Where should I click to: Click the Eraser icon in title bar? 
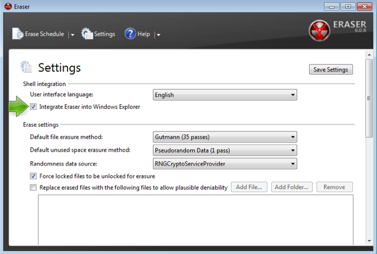8,6
